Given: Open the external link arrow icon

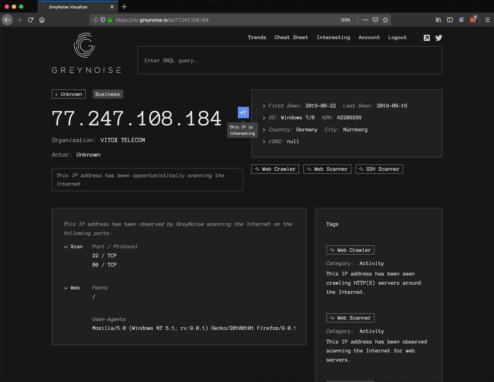Looking at the screenshot, I should point(427,37).
